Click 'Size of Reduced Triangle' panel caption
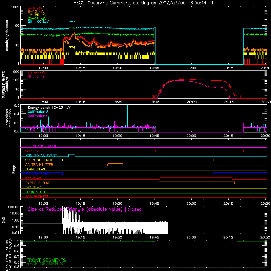Screen dimensions: 271x271 [86, 209]
